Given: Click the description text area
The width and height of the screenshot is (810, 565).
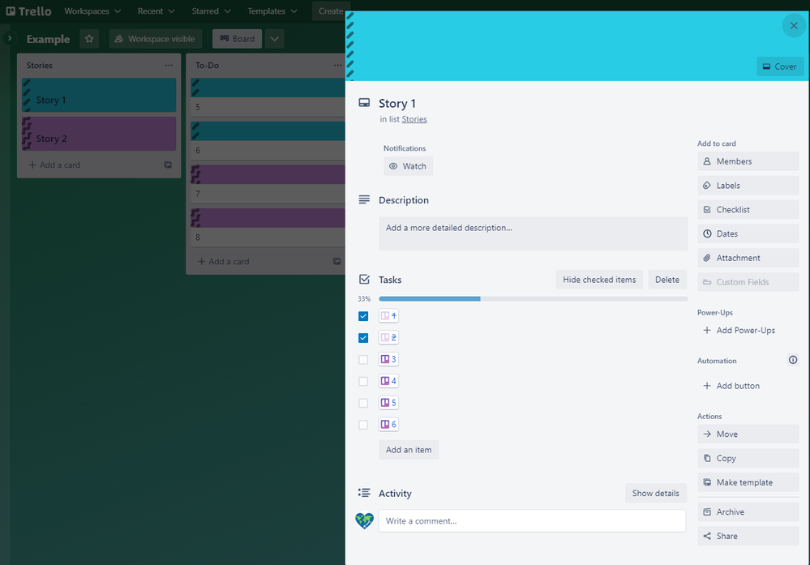Looking at the screenshot, I should pos(534,233).
